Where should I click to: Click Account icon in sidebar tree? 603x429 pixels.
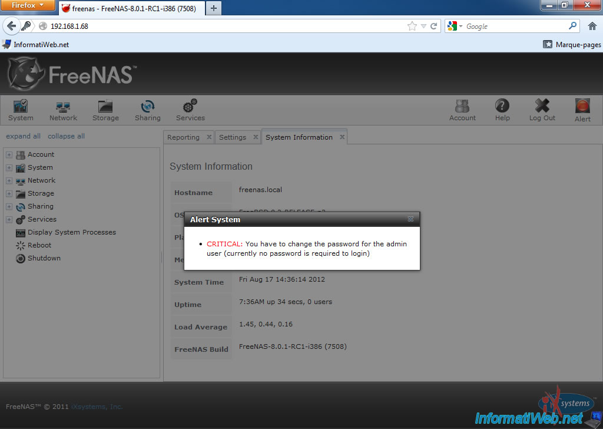21,154
